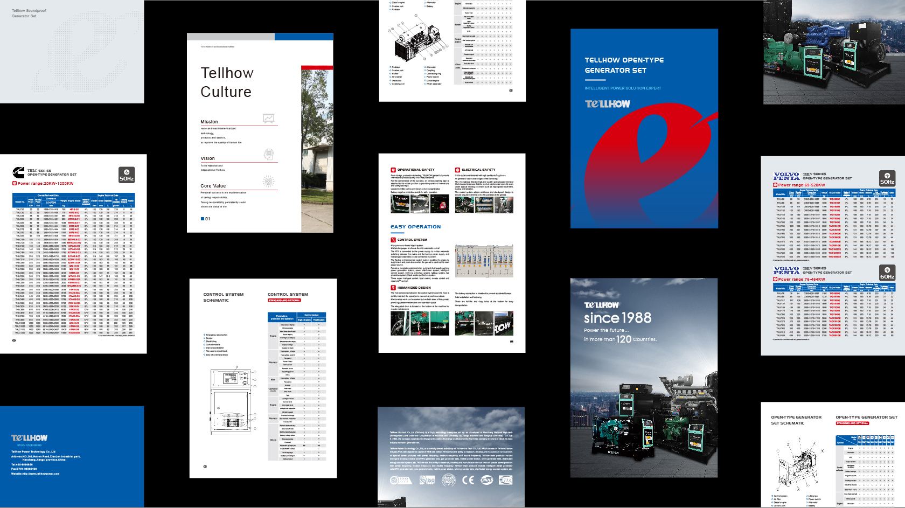Click red 'STANDARD AND OPTIONAL' badge under Control System
The image size is (905, 508).
[284, 300]
